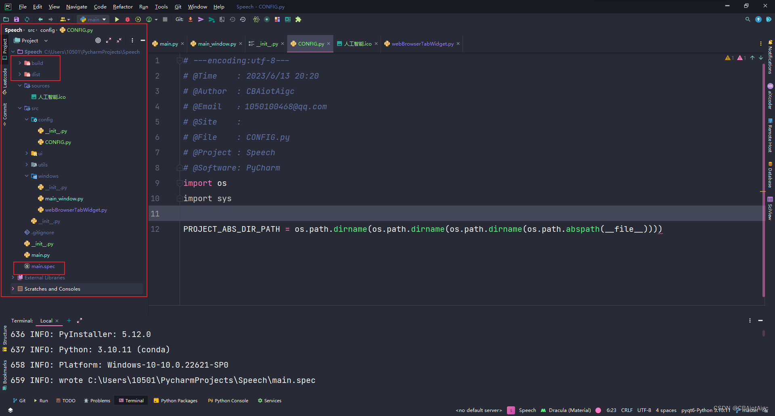Open the Tools menu
The height and width of the screenshot is (416, 775).
click(x=161, y=6)
